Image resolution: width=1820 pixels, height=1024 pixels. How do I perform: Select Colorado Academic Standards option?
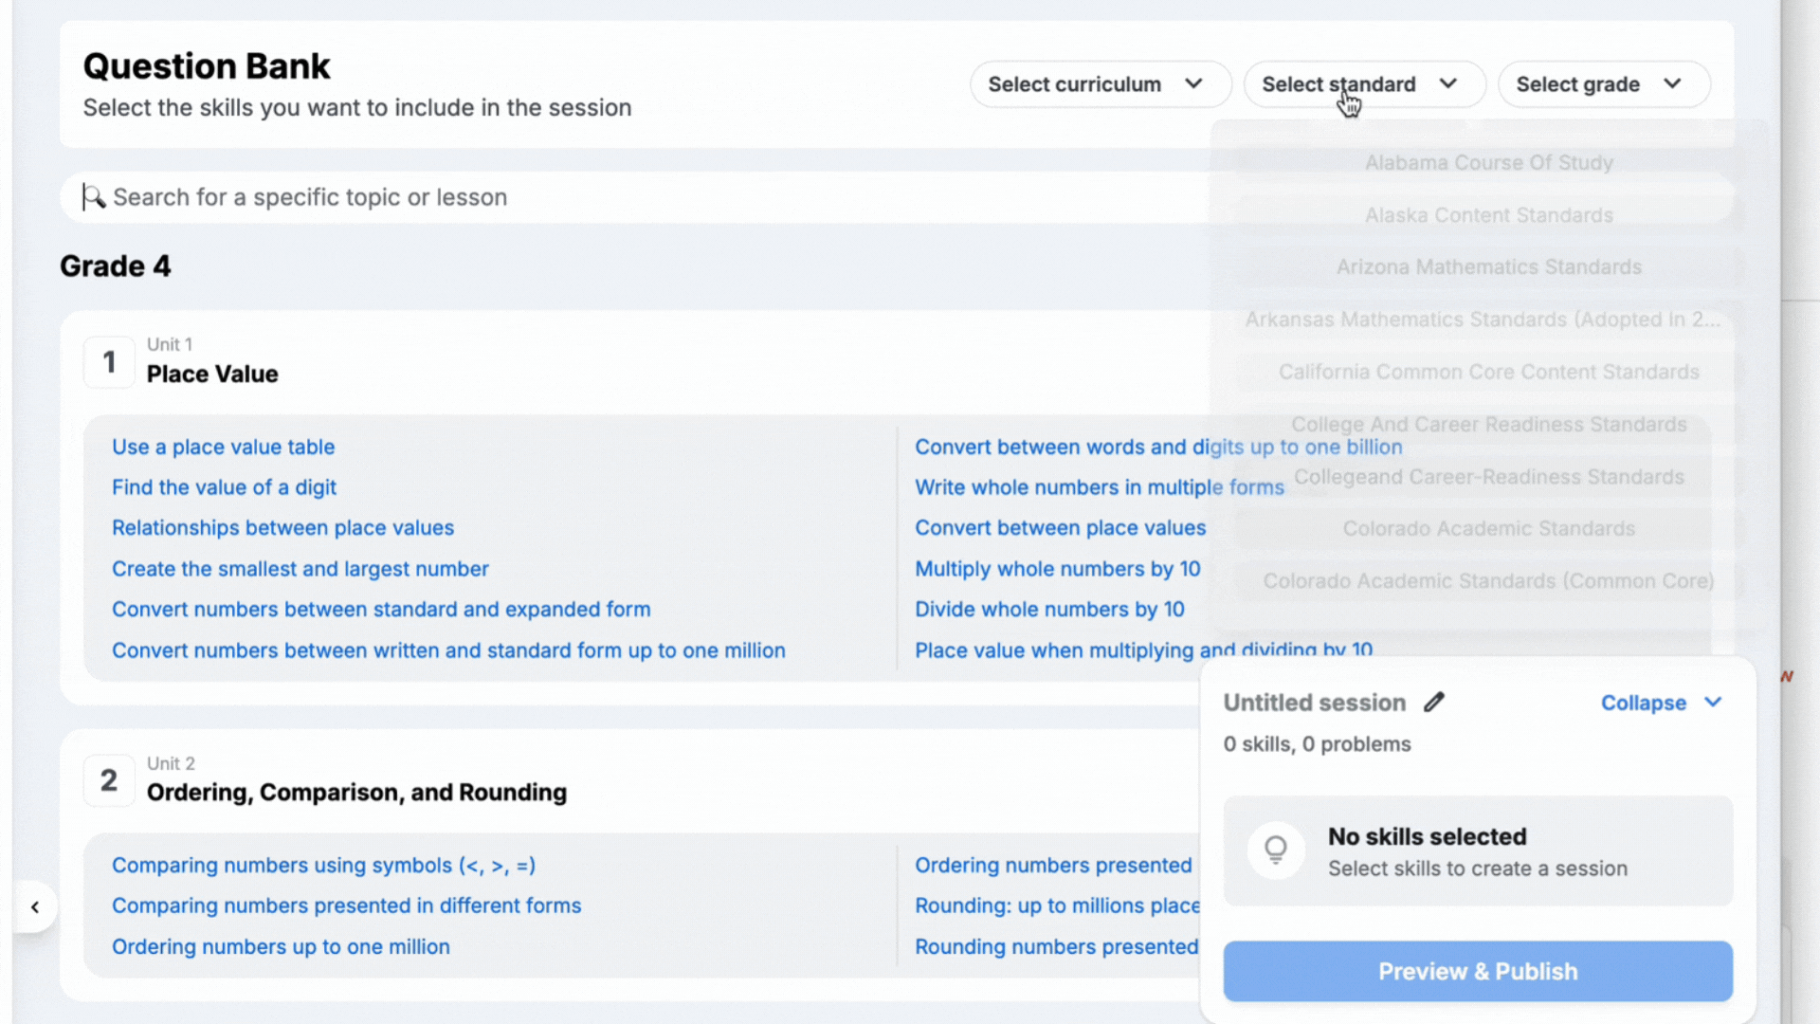(x=1488, y=529)
